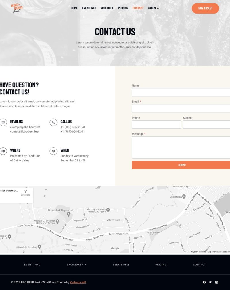Click the Alterra Park label on map
Image resolution: width=230 pixels, height=290 pixels.
pyautogui.click(x=153, y=233)
